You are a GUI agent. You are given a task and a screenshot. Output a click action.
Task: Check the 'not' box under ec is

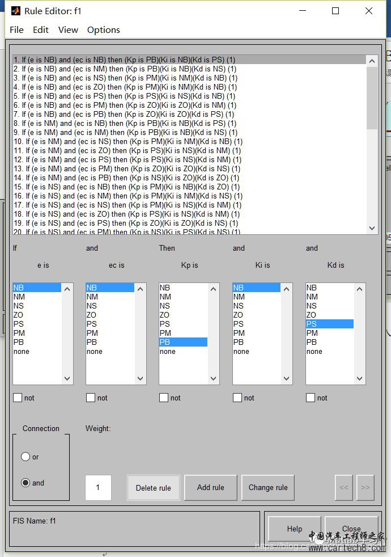click(x=91, y=398)
